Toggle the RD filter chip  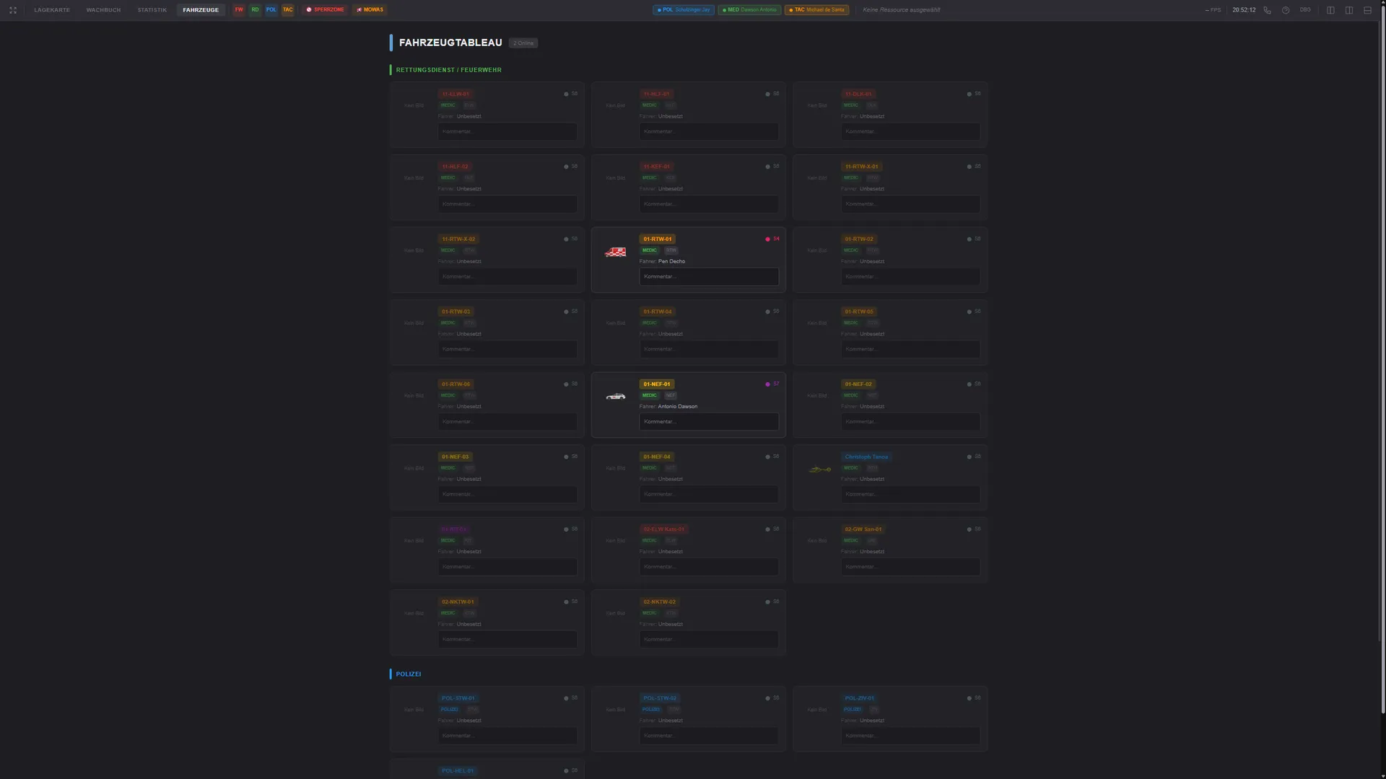[x=255, y=10]
